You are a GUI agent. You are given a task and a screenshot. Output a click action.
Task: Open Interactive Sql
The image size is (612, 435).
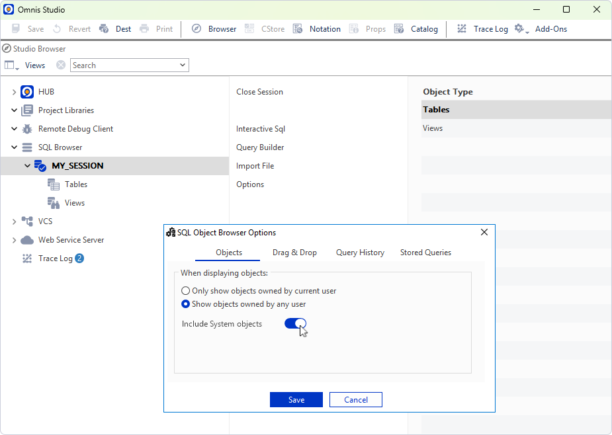pyautogui.click(x=260, y=129)
